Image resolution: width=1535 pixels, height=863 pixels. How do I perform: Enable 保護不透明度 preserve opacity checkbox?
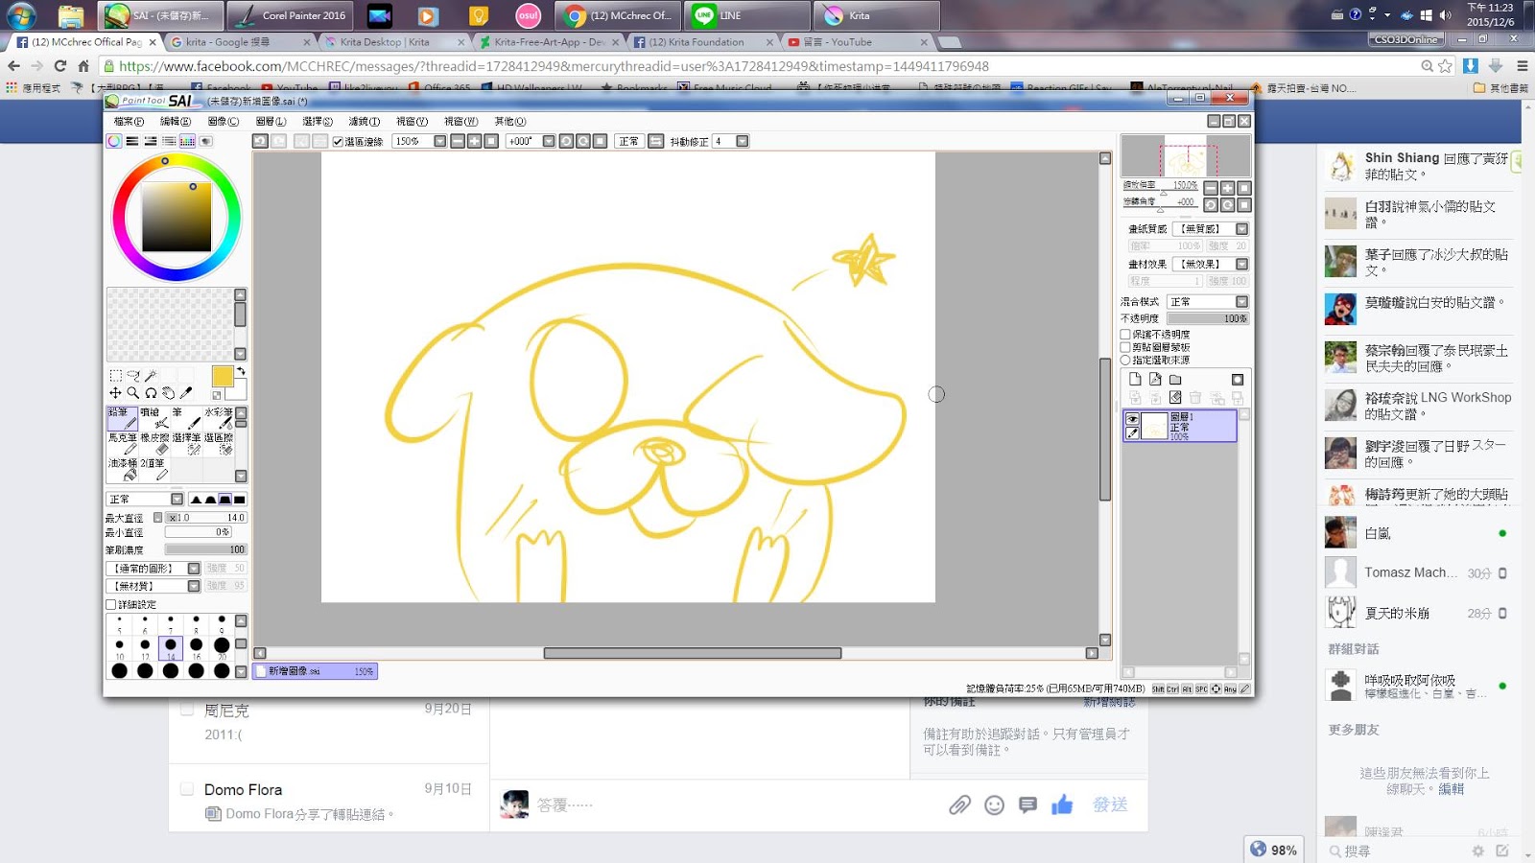tap(1126, 335)
